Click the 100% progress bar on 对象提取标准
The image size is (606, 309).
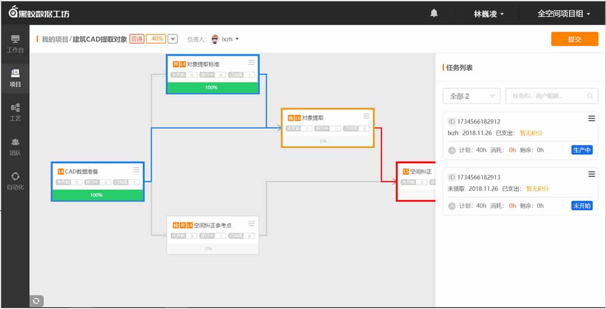pos(212,87)
